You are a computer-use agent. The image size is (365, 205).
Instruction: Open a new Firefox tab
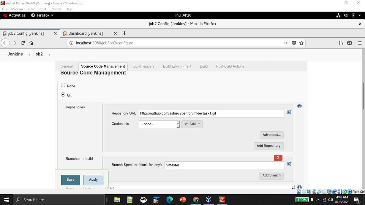[x=124, y=33]
